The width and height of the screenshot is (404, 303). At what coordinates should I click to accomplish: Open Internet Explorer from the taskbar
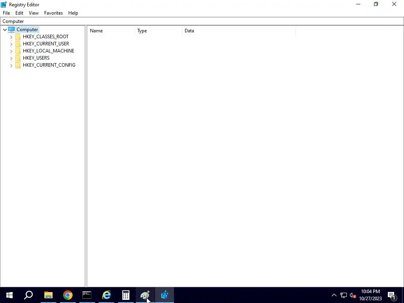click(107, 295)
